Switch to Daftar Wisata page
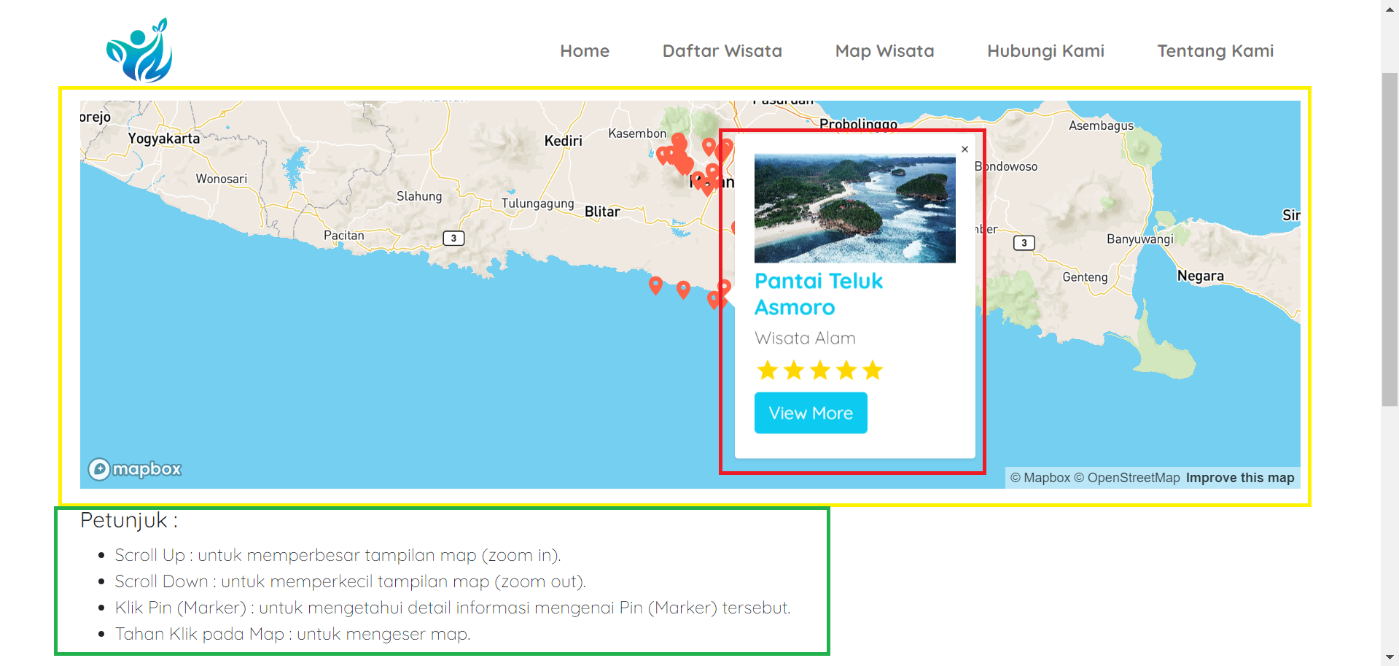The width and height of the screenshot is (1399, 666). pyautogui.click(x=722, y=51)
